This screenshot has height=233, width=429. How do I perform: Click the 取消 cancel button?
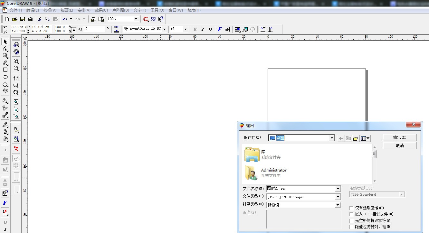tap(400, 145)
